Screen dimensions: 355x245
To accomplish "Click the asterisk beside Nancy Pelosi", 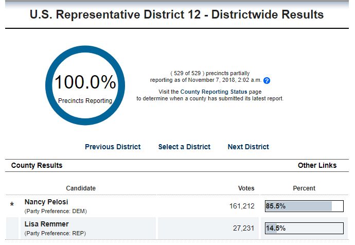I will (x=12, y=206).
